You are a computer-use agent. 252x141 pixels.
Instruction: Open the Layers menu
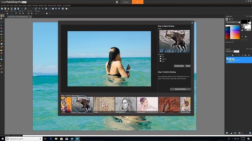(25, 5)
